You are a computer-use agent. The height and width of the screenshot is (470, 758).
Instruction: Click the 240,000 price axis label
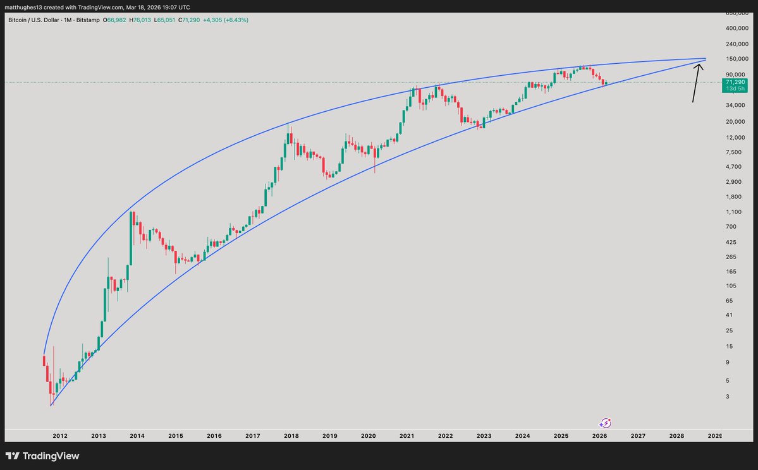[737, 44]
